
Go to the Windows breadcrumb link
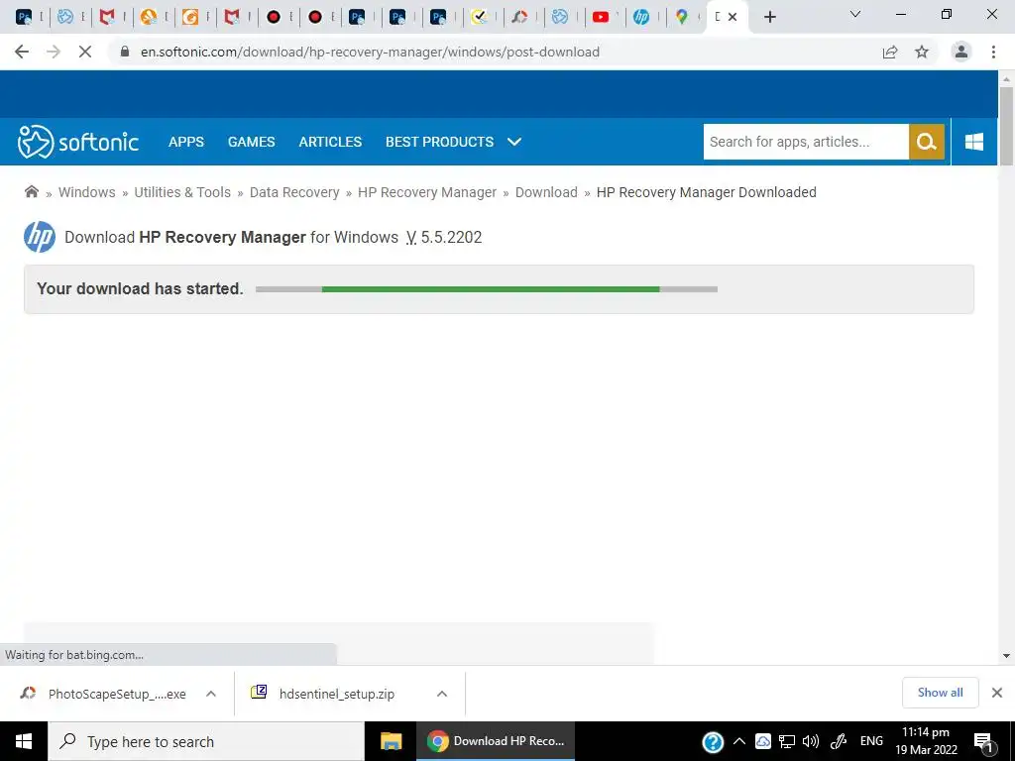pyautogui.click(x=87, y=192)
